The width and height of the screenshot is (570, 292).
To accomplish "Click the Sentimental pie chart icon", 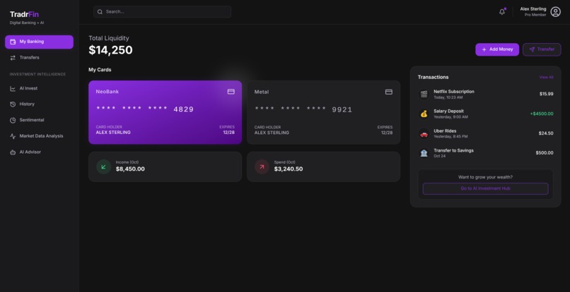I will click(x=13, y=120).
